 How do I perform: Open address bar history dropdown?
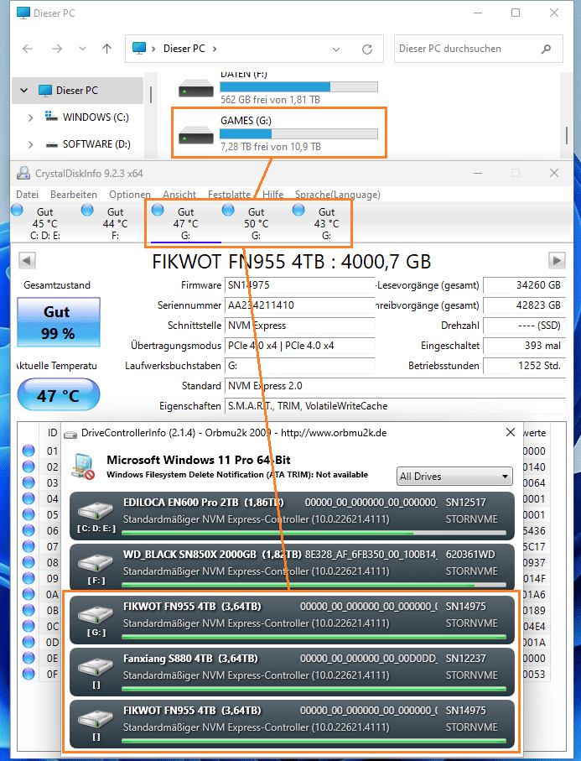335,49
